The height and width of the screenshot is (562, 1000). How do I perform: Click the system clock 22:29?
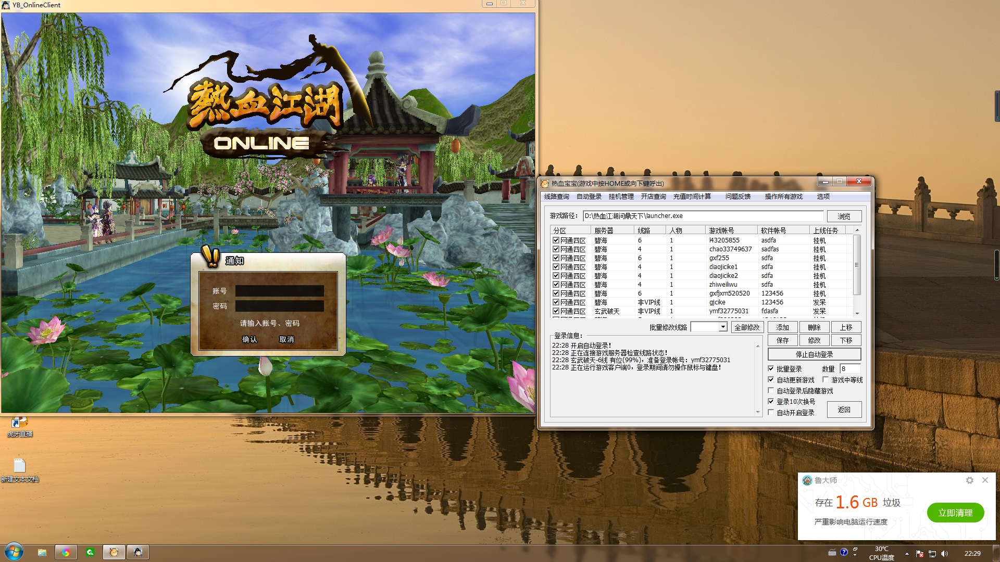pos(972,554)
